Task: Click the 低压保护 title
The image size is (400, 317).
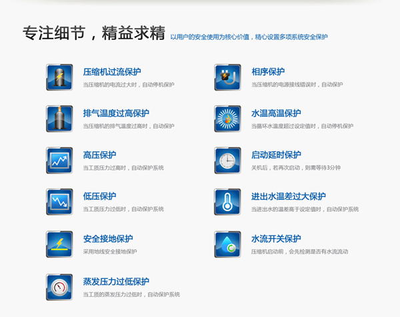Action: click(x=99, y=196)
